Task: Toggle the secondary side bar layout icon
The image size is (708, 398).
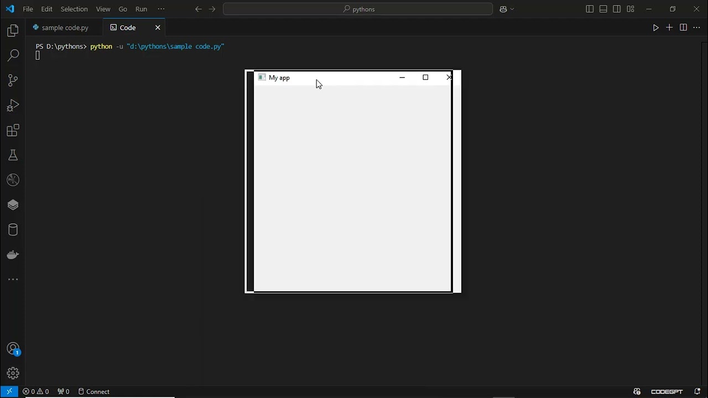Action: 617,9
